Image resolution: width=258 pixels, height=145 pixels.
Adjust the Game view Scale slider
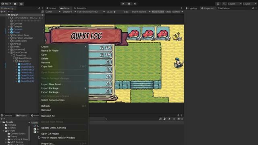point(119,12)
